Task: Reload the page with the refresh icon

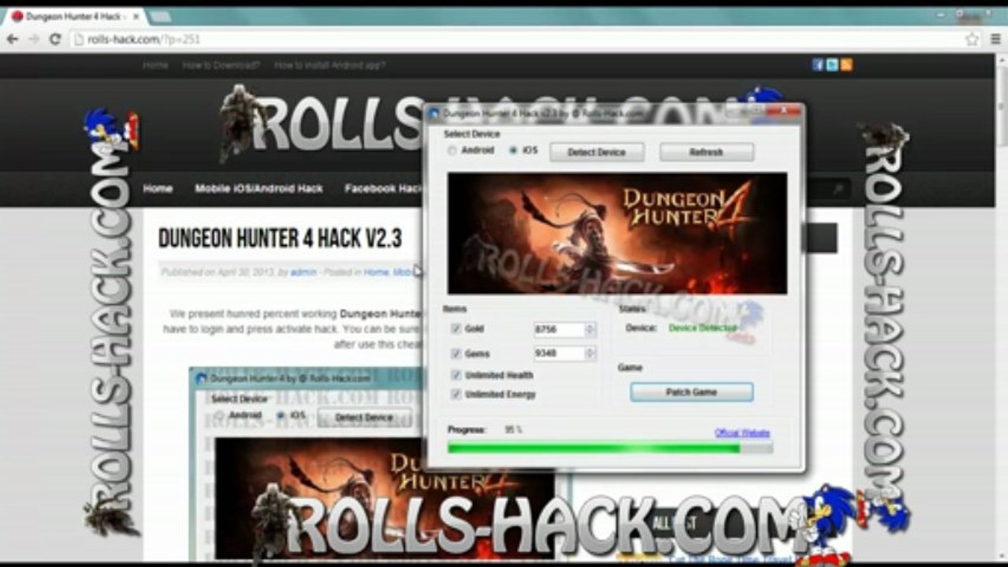Action: [55, 39]
